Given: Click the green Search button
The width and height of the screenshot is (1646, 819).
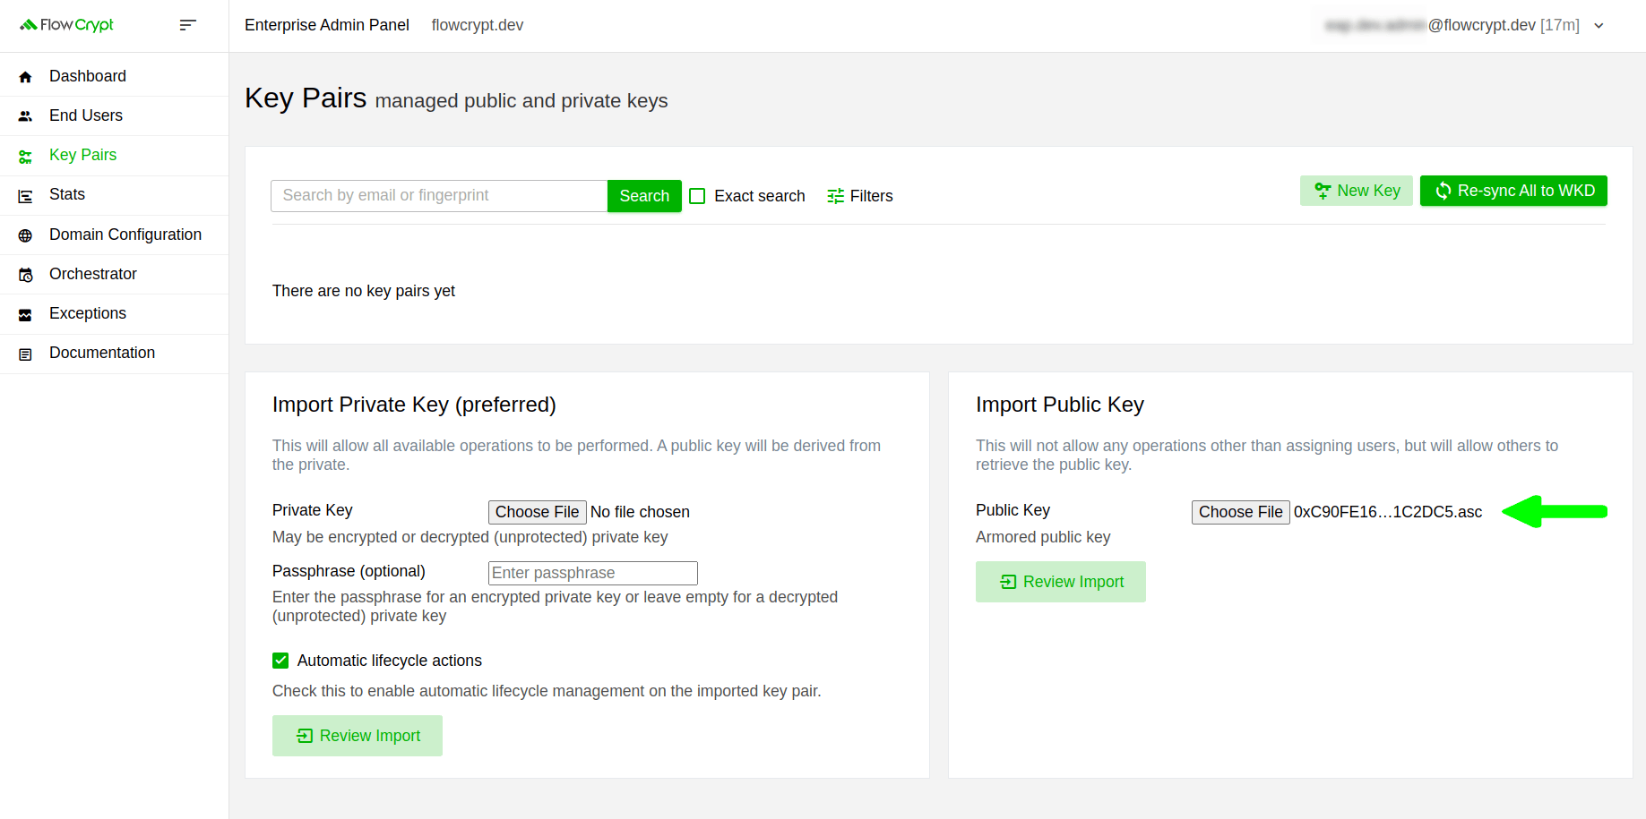Looking at the screenshot, I should pos(644,196).
